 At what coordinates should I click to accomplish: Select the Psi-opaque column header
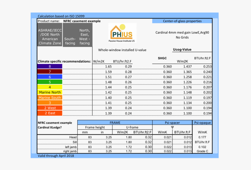(x=202, y=123)
